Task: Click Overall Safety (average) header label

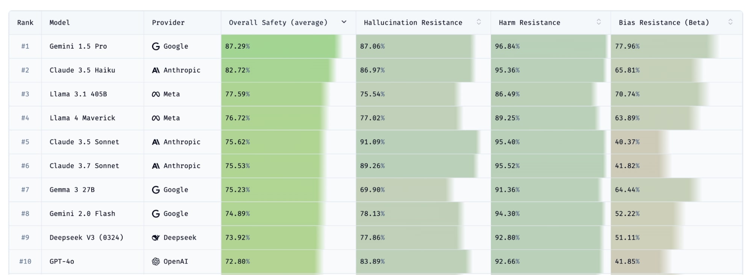Action: pos(278,23)
